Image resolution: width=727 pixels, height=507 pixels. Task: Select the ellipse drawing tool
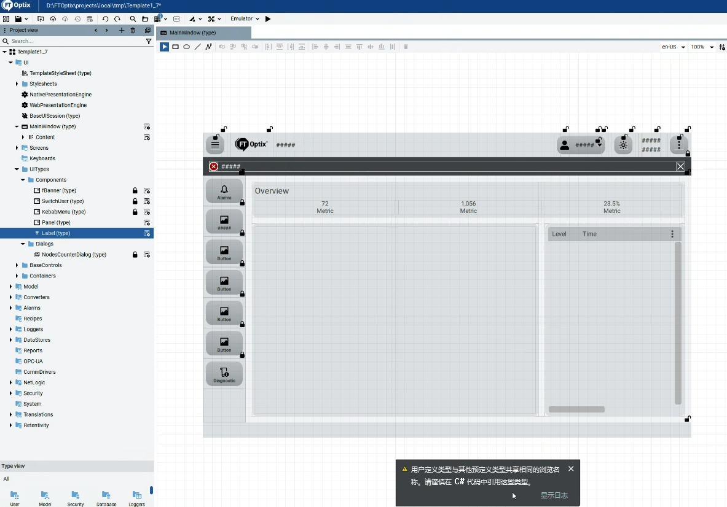[x=187, y=47]
